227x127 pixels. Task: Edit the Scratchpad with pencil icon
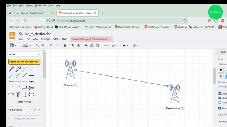[35, 110]
